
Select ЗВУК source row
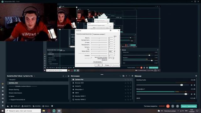(x=102, y=93)
